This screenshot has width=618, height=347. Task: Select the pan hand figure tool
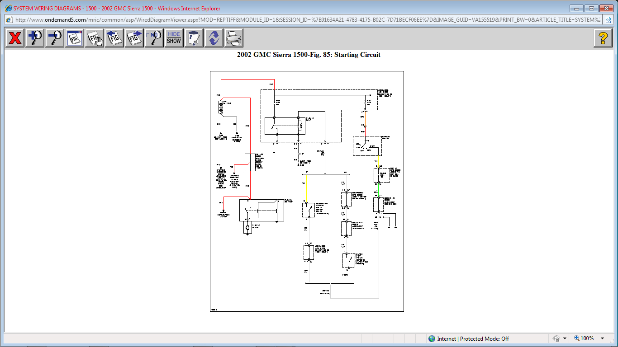[94, 38]
